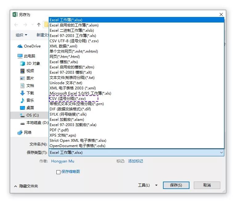Select CSV (逗号分隔)(*.csv) option

136,99
